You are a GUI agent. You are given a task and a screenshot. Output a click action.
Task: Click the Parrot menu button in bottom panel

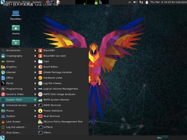[3, 138]
